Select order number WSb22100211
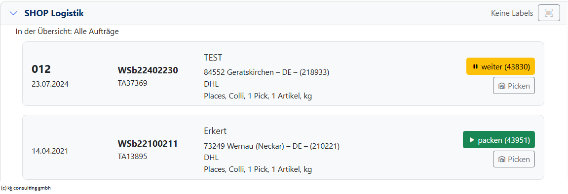 (x=148, y=144)
